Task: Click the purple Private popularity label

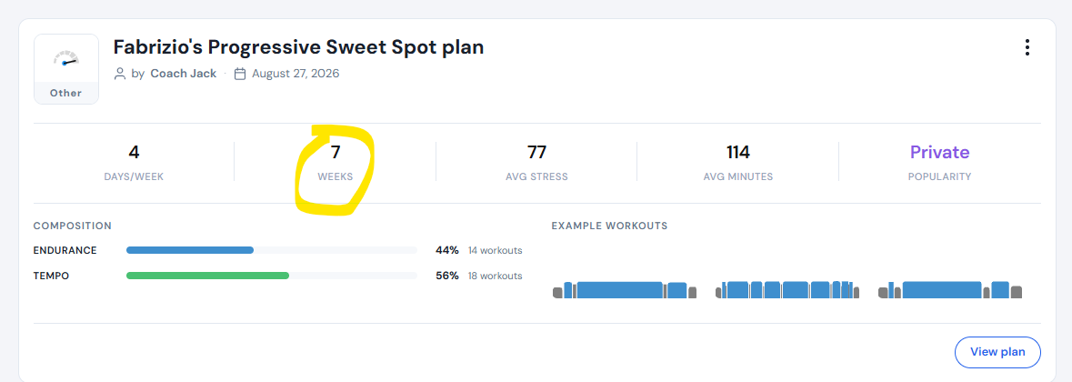Action: [x=939, y=153]
